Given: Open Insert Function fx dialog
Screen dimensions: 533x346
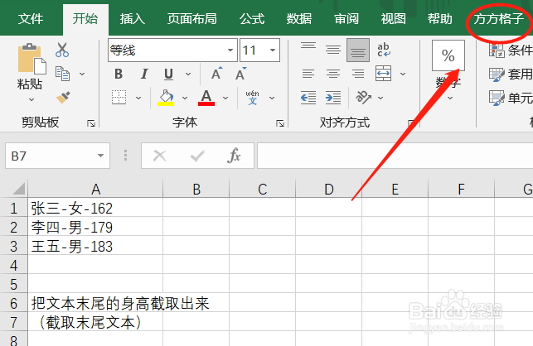Looking at the screenshot, I should tap(235, 156).
